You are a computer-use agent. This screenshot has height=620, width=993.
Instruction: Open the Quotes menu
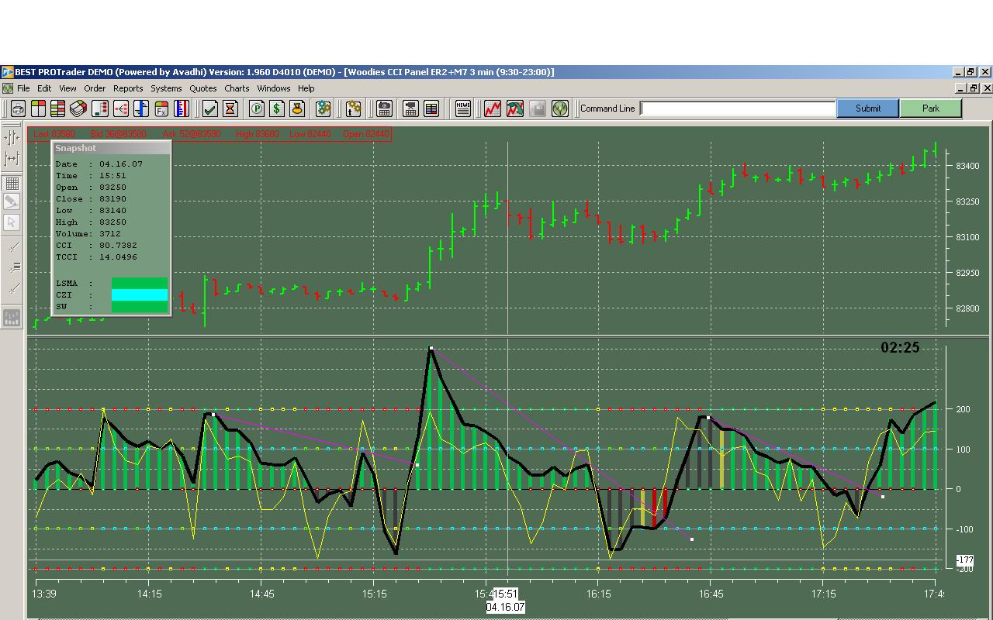pos(203,88)
